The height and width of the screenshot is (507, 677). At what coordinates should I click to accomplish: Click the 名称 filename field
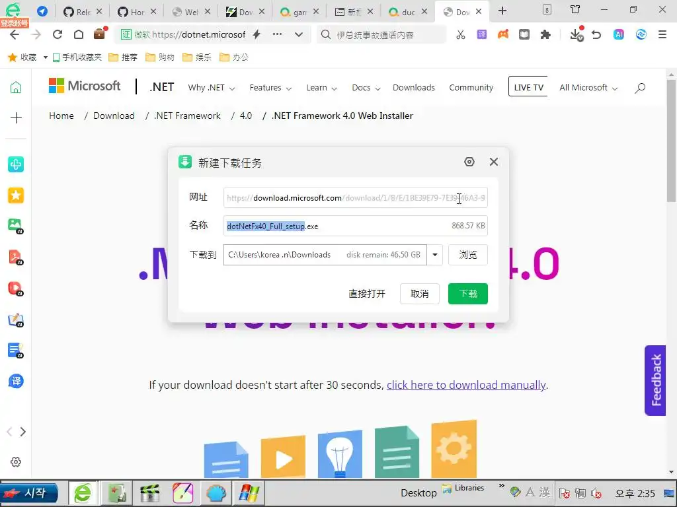356,226
